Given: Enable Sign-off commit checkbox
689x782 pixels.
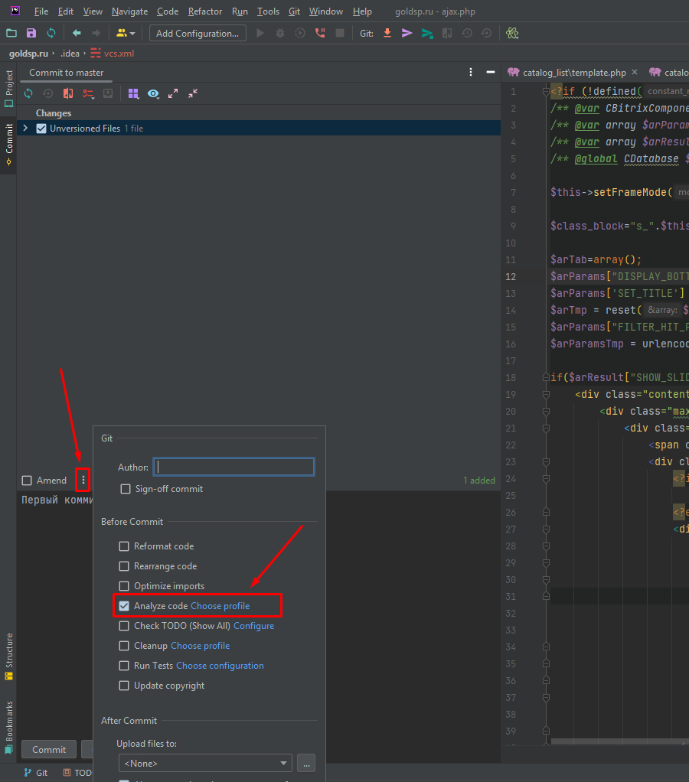Looking at the screenshot, I should tap(126, 489).
